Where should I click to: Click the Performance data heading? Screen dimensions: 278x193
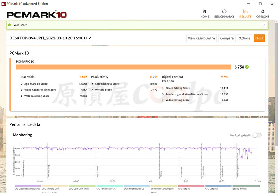pyautogui.click(x=25, y=124)
